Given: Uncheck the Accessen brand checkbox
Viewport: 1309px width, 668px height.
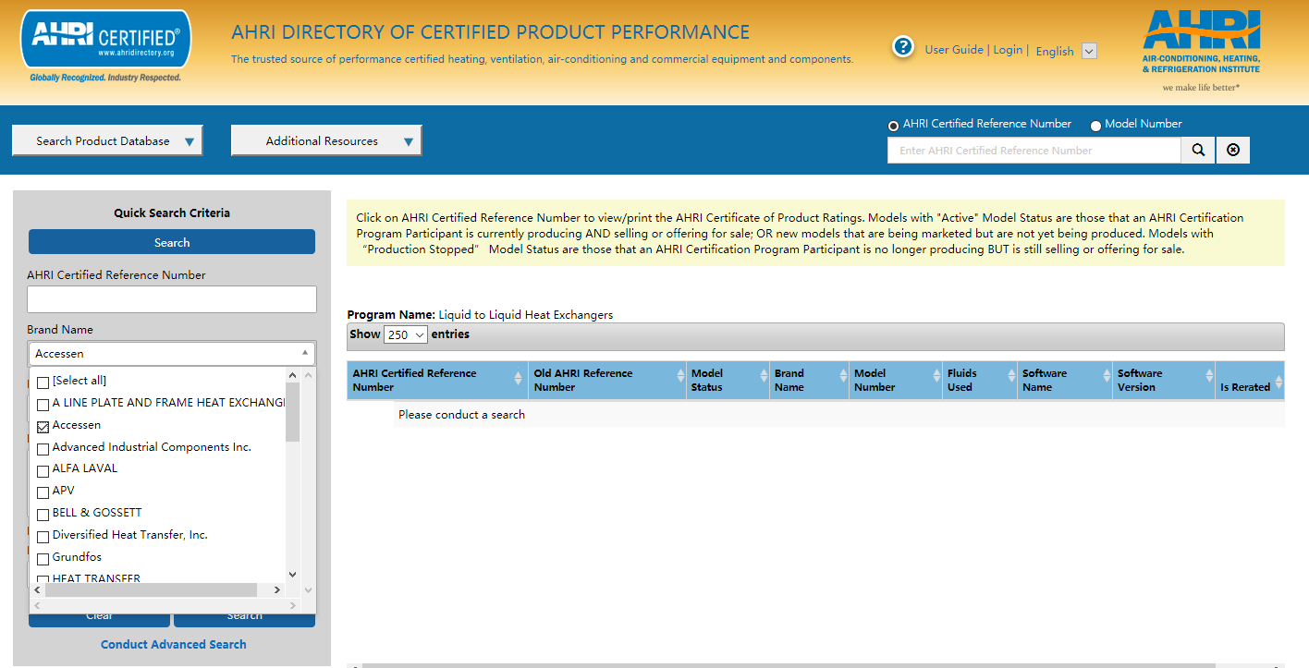Looking at the screenshot, I should tap(43, 426).
